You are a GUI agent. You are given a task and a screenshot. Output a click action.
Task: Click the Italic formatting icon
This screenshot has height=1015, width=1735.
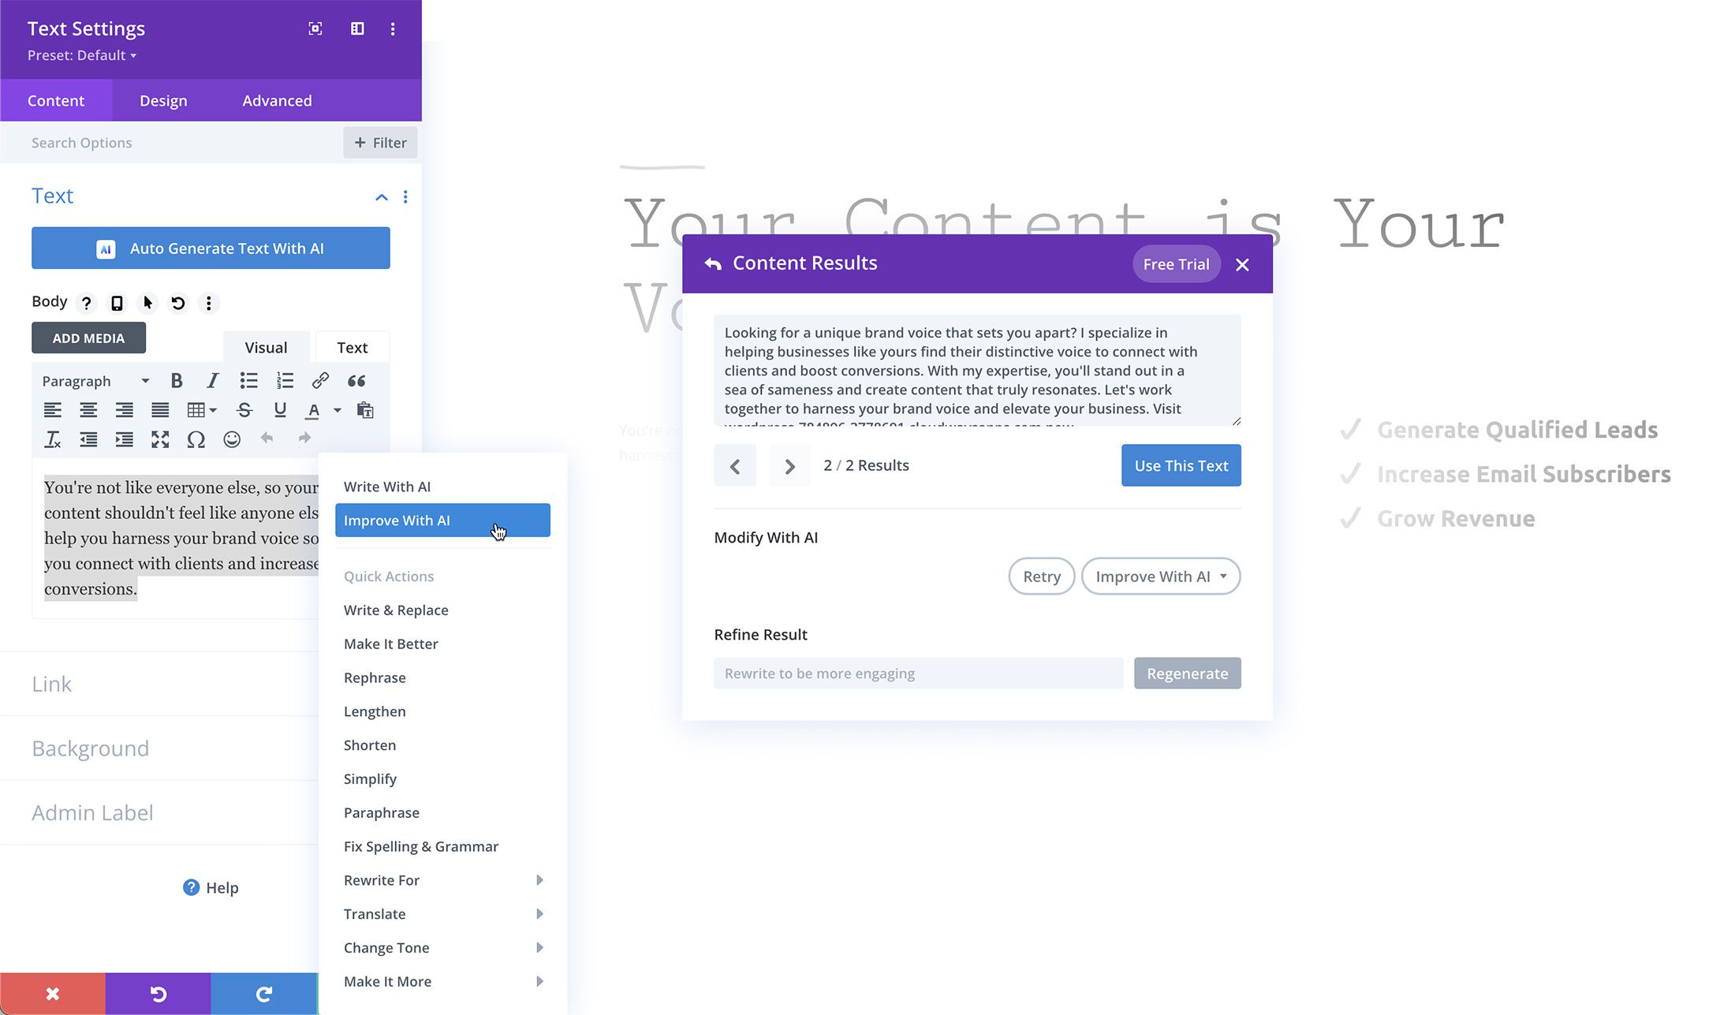[x=213, y=381]
